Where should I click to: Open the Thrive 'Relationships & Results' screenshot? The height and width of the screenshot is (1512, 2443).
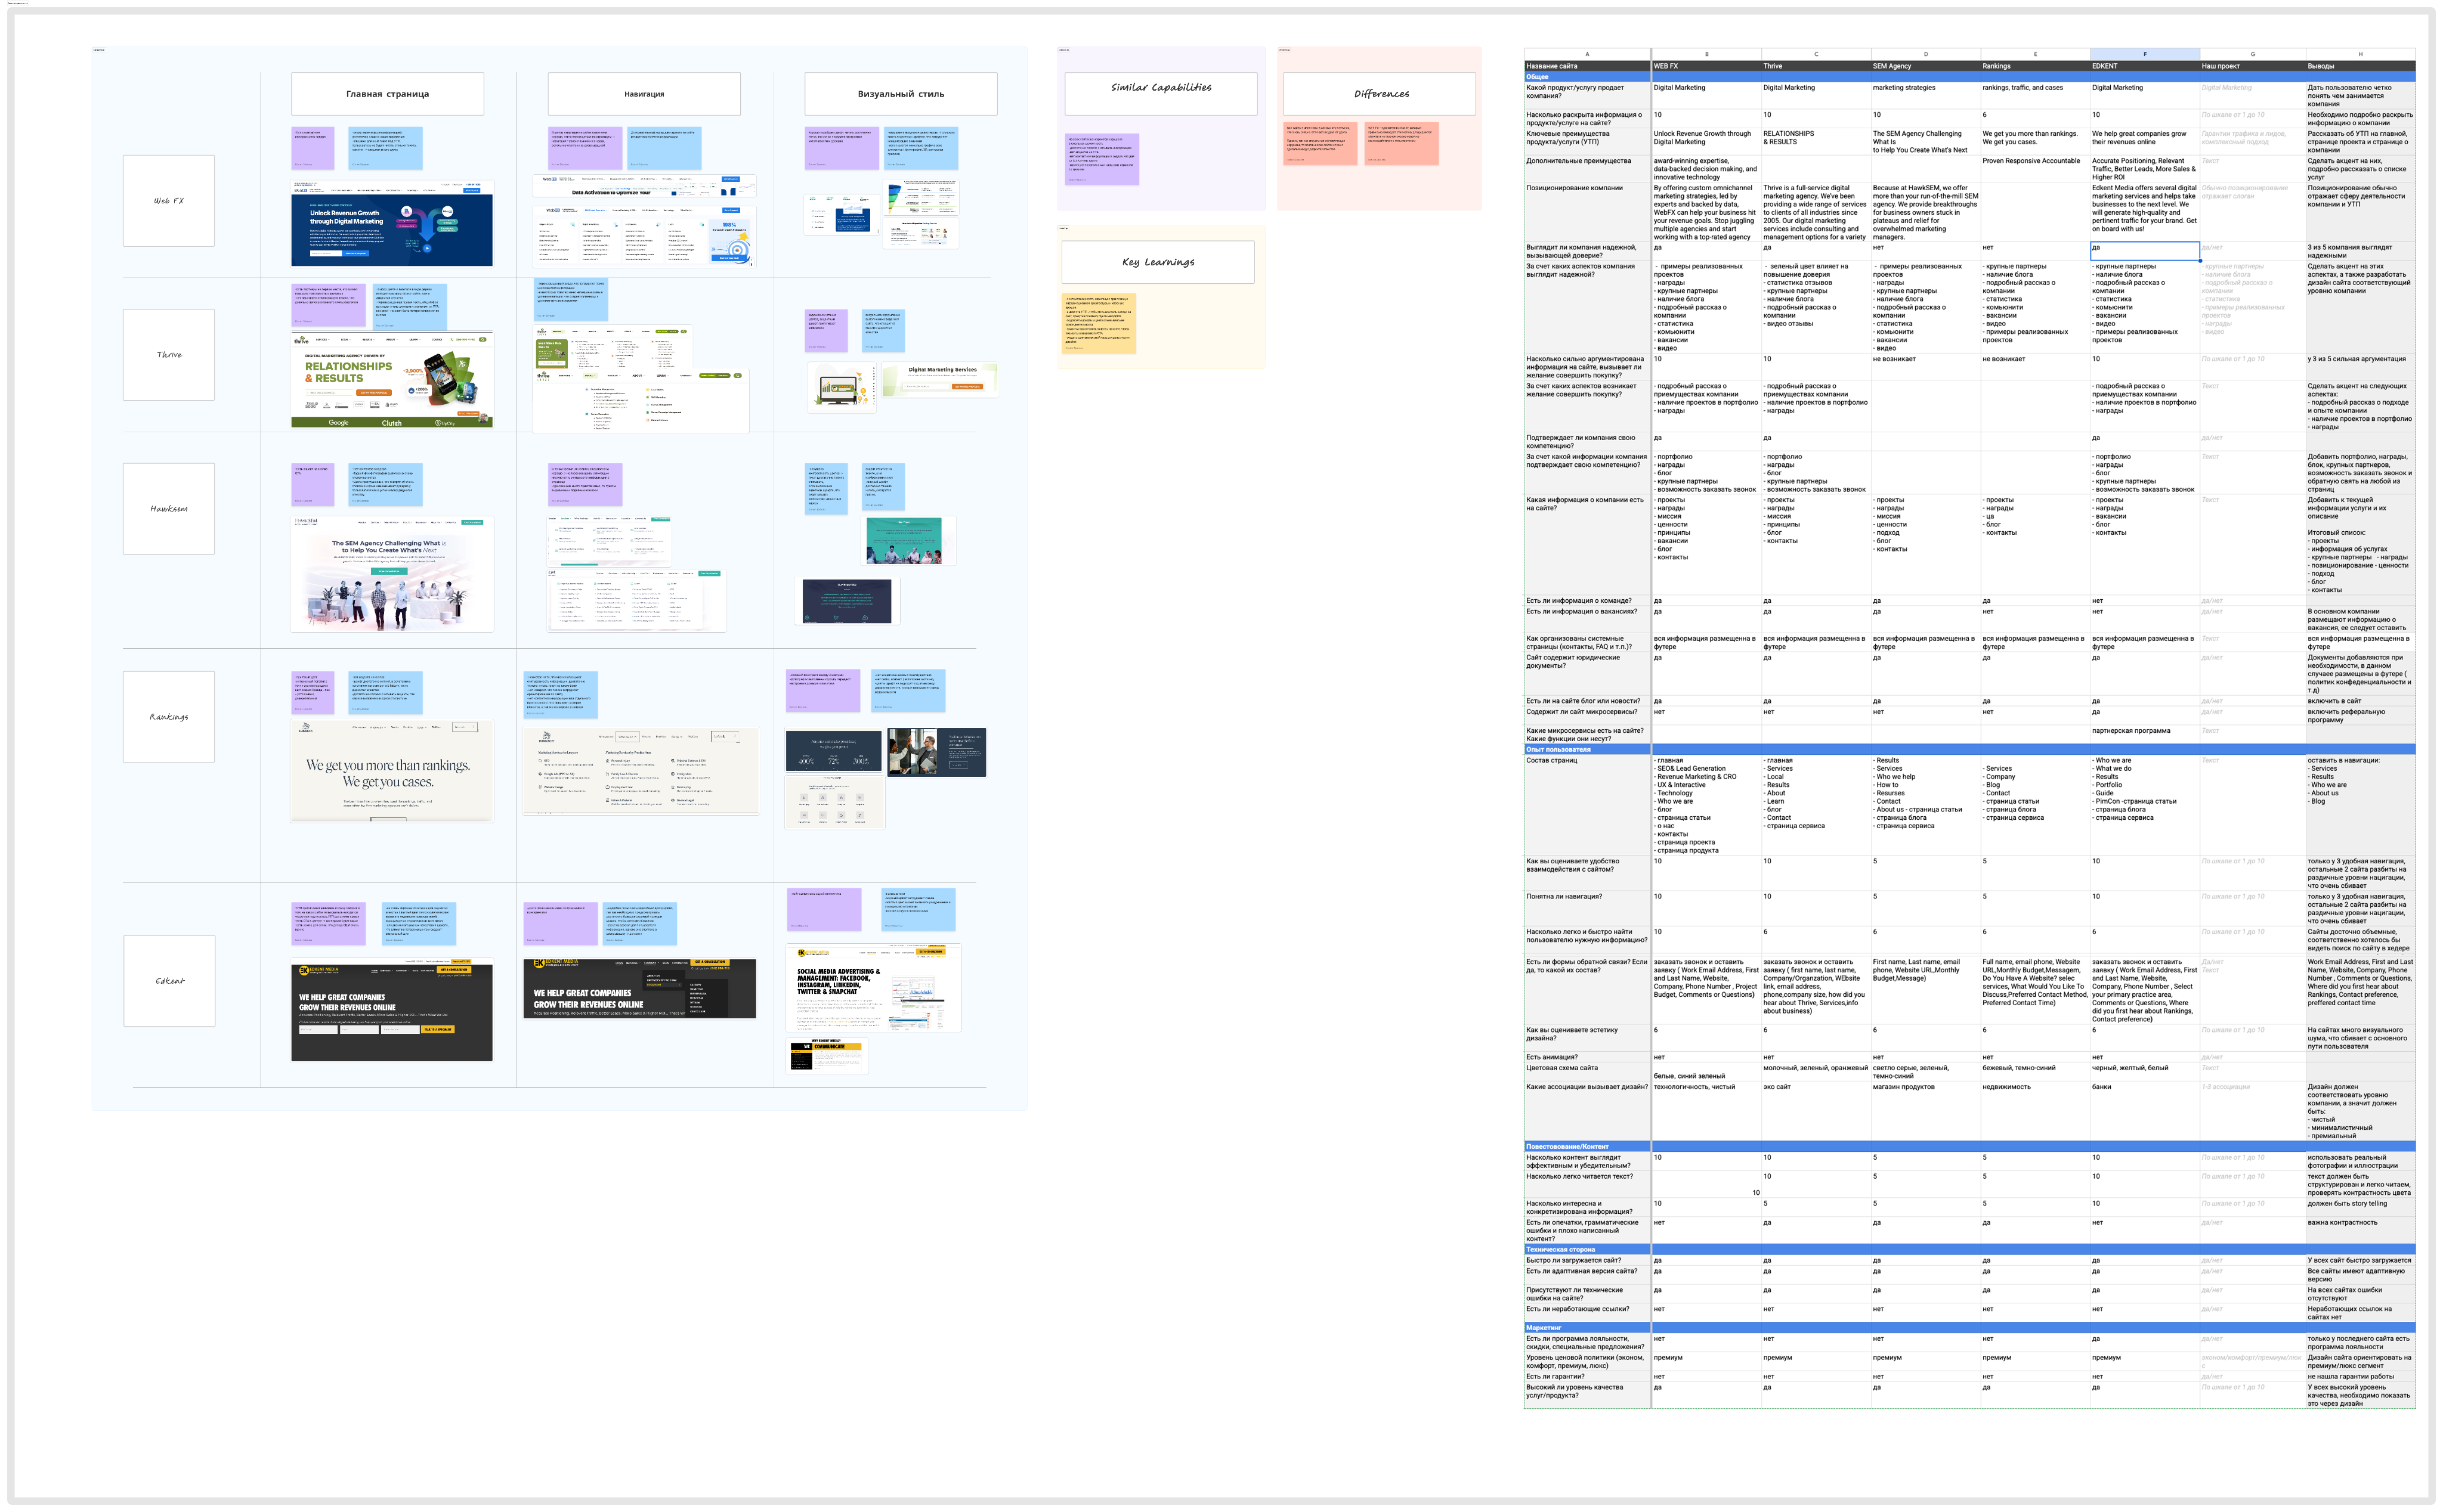(x=391, y=380)
